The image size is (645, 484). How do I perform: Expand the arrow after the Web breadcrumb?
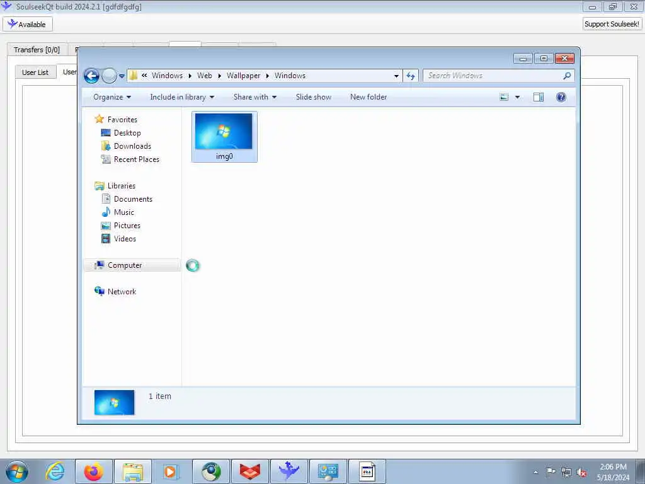click(220, 76)
